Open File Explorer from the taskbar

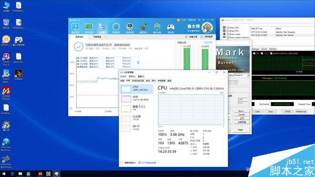[21, 174]
